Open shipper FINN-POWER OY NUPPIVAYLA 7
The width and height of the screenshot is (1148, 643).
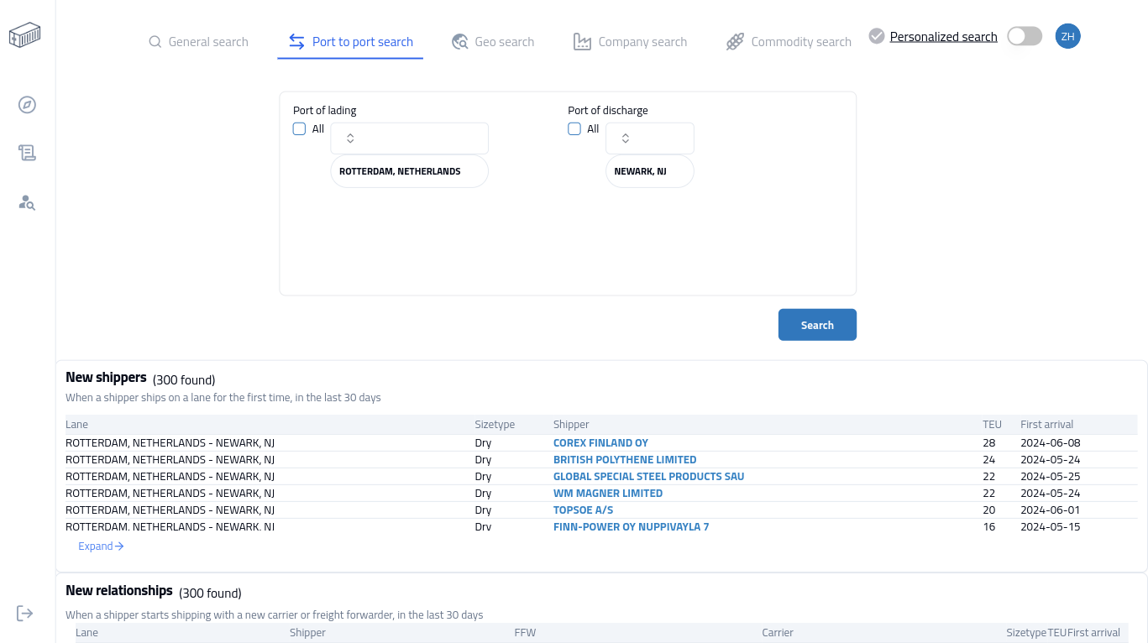pyautogui.click(x=631, y=527)
